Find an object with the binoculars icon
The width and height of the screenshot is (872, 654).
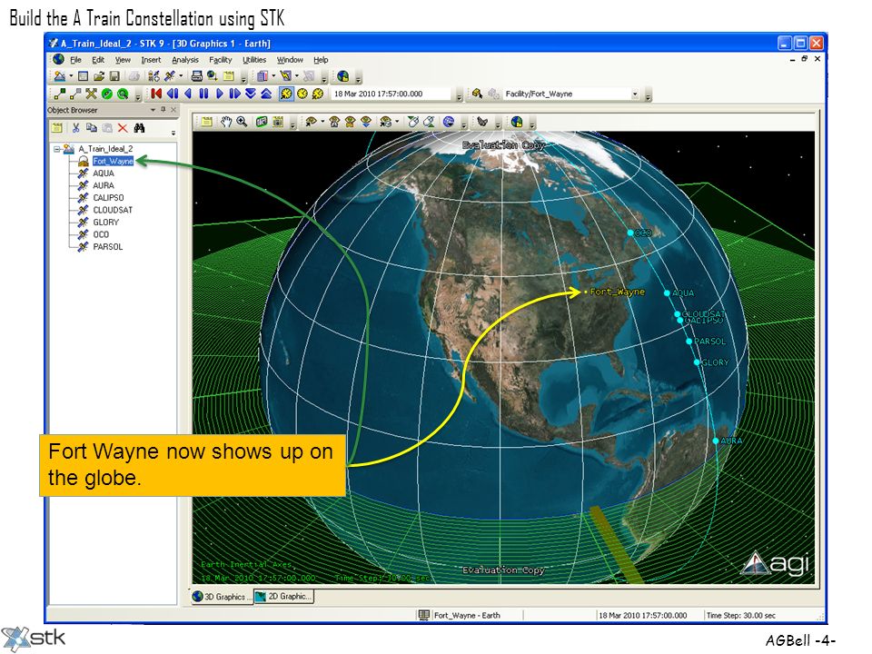pyautogui.click(x=139, y=128)
